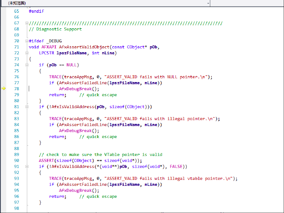This screenshot has height=213, width=284.
Task: Click TRACE call with "illegal vtable pointer" message
Action: (55, 178)
